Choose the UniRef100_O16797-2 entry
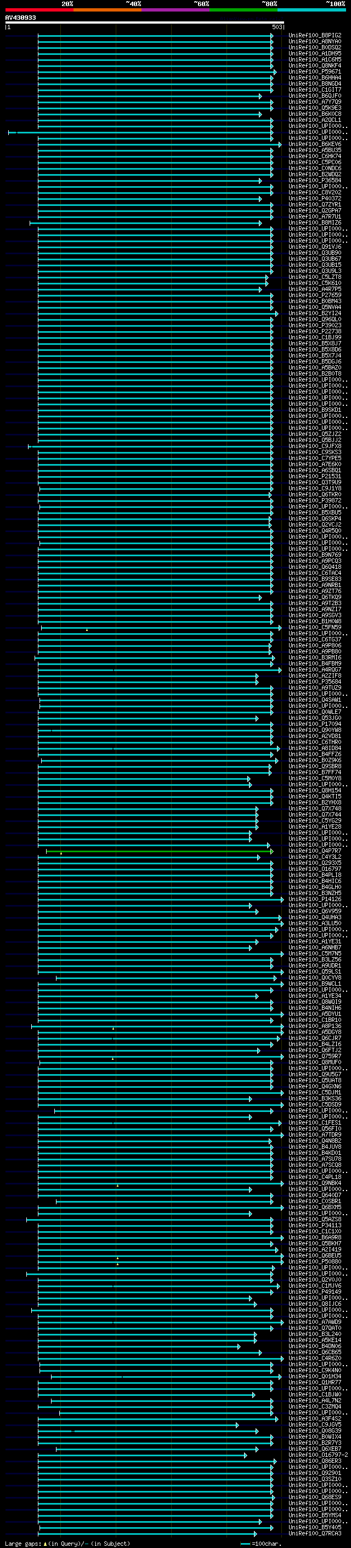Screen dimensions: 351x1548 pyautogui.click(x=318, y=1455)
